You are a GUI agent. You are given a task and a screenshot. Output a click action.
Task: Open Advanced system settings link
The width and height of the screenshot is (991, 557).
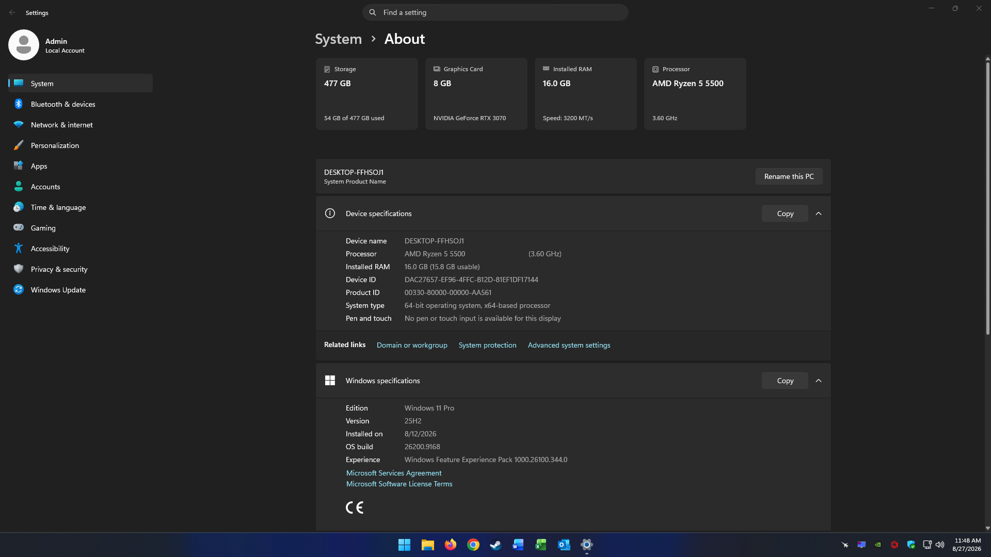[569, 345]
